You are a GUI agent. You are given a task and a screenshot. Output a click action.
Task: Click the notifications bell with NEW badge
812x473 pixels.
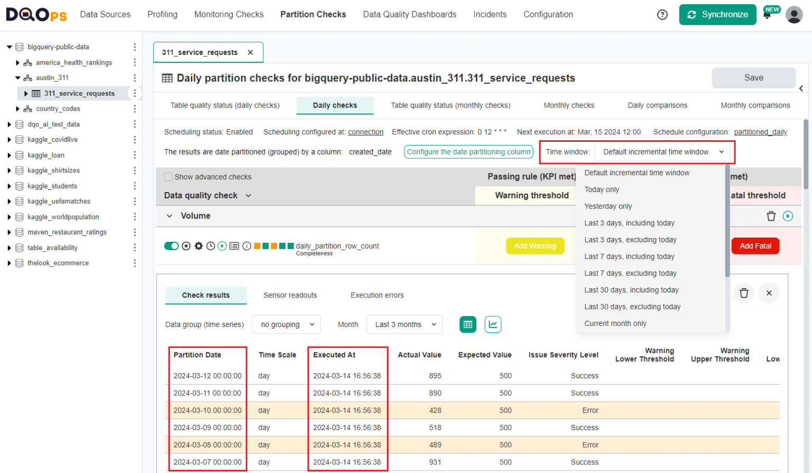[x=767, y=14]
